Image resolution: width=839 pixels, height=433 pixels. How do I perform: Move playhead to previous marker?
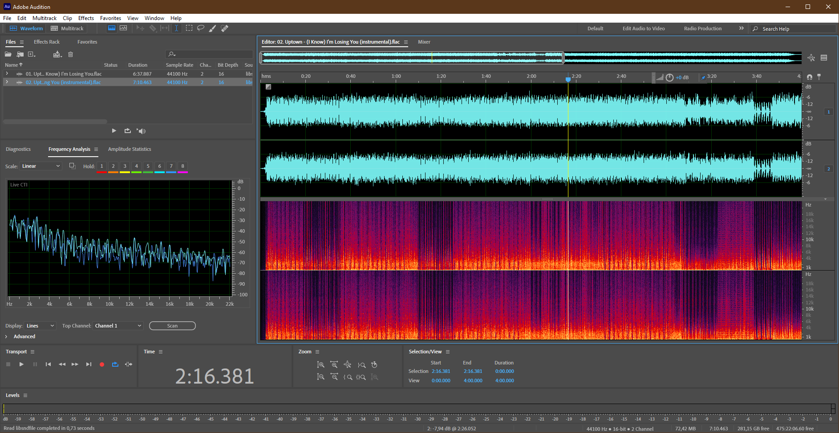tap(48, 364)
